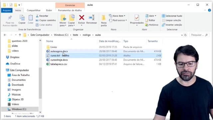Select the curso.txt - Atalho shortcut

(x=60, y=56)
